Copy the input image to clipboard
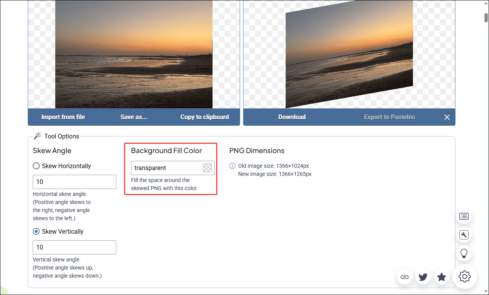This screenshot has height=295, width=489. click(204, 117)
